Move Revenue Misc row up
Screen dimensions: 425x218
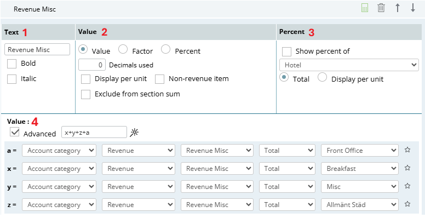(398, 8)
